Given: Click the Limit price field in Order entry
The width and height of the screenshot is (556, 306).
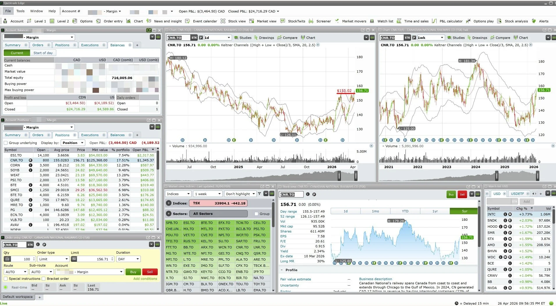Looking at the screenshot, I should pyautogui.click(x=94, y=259).
